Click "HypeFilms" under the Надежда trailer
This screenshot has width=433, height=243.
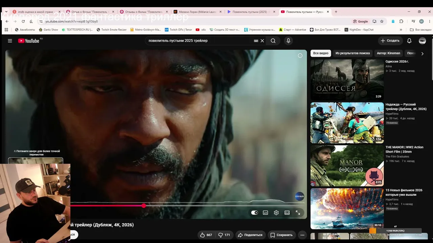(x=392, y=114)
